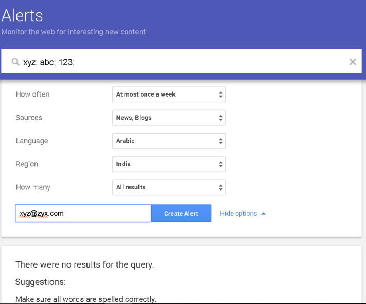
Task: Click 'Monitor the web for interesting new content'
Action: 74,32
